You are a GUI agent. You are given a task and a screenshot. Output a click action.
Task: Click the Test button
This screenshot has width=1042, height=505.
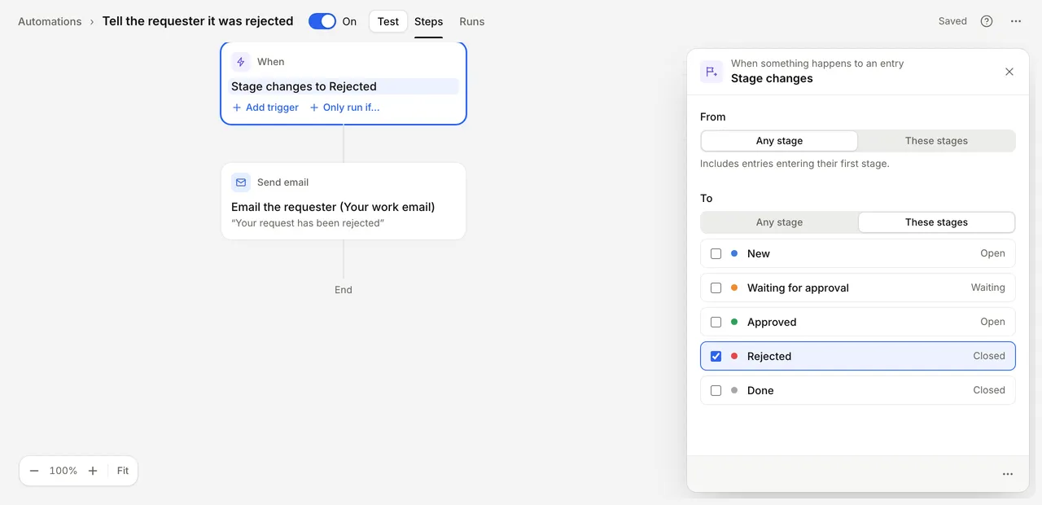click(x=388, y=21)
